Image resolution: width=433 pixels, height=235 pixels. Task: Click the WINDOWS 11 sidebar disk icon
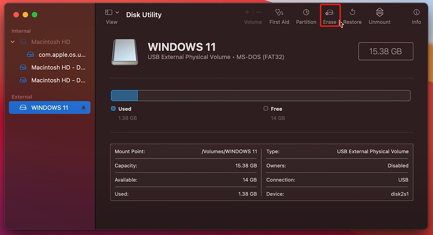23,108
